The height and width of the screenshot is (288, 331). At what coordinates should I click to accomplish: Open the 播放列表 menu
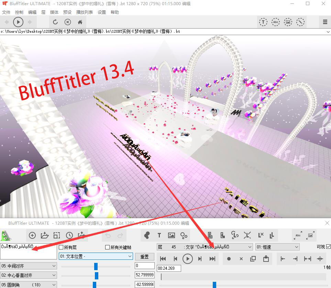pos(85,12)
